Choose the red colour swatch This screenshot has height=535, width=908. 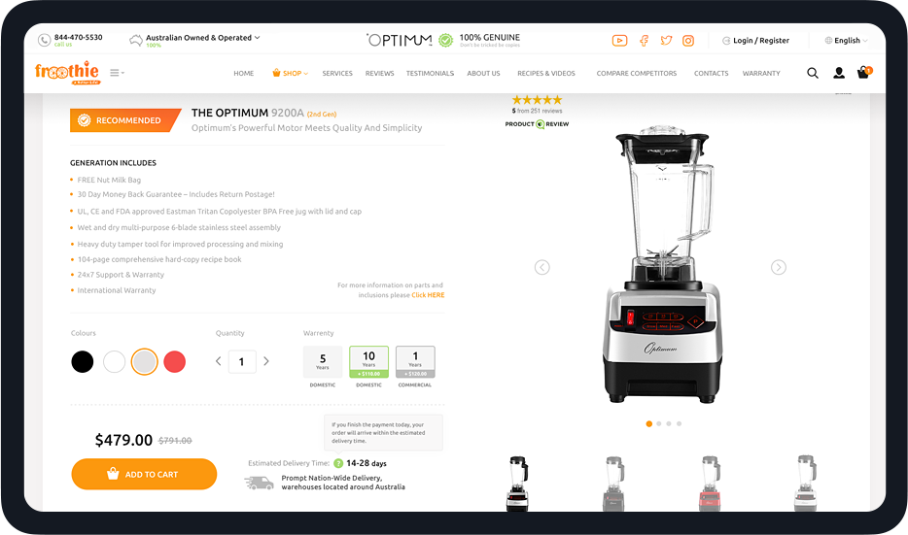[x=174, y=362]
